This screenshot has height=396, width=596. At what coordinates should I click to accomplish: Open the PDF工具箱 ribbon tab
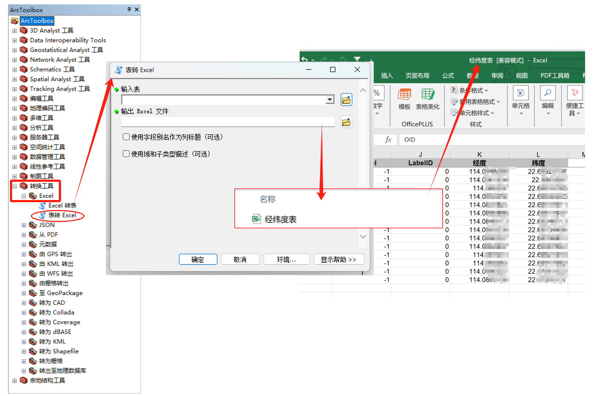click(555, 75)
